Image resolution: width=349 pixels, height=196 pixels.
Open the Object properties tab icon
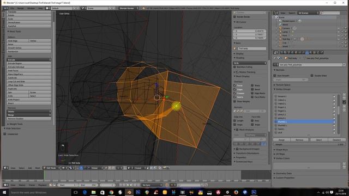[296, 52]
